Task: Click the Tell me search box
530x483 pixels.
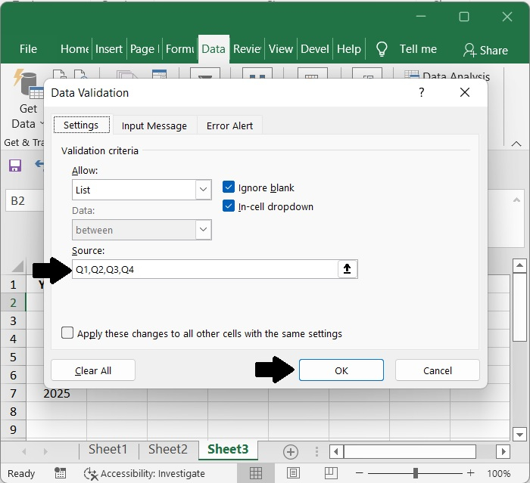Action: point(418,49)
